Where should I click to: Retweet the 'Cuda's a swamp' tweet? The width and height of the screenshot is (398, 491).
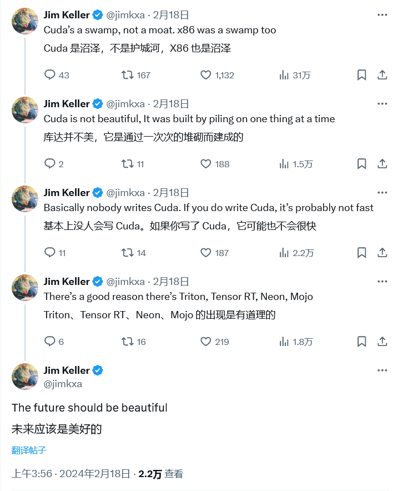[x=127, y=75]
